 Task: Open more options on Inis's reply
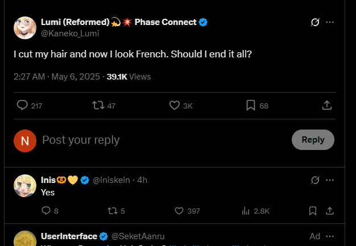[330, 180]
